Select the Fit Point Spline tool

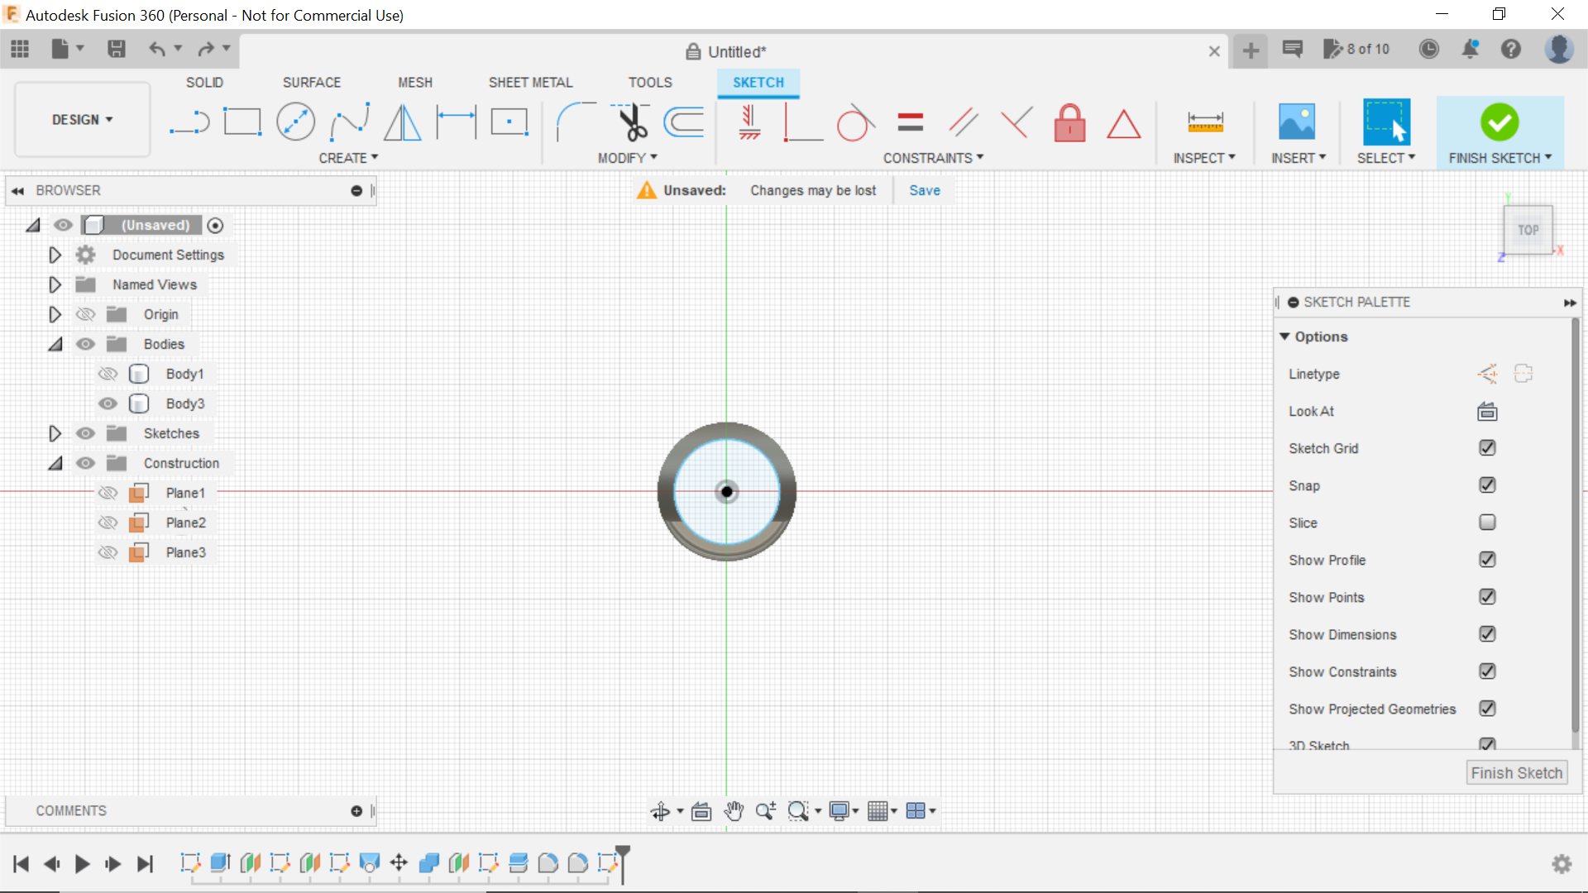click(x=349, y=122)
